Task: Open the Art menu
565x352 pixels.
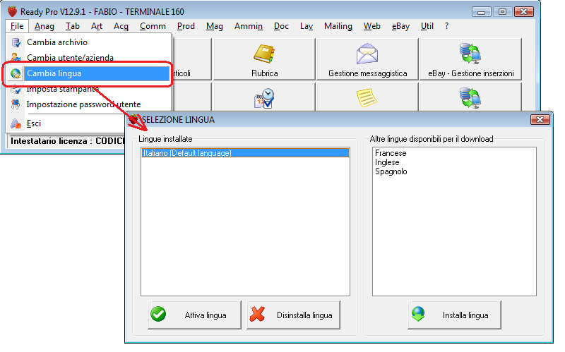Action: 97,26
